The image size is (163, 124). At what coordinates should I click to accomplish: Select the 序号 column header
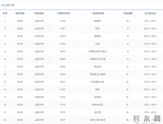pos(5,13)
